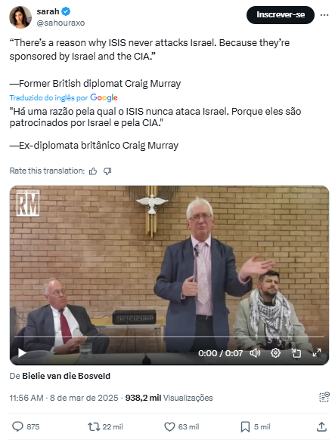Repost the tweet using retweet icon
The height and width of the screenshot is (440, 335).
(94, 426)
